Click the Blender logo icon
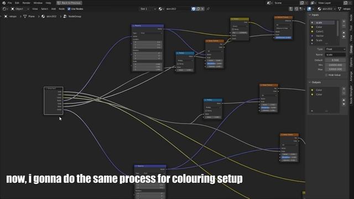The height and width of the screenshot is (199, 354). coord(4,3)
